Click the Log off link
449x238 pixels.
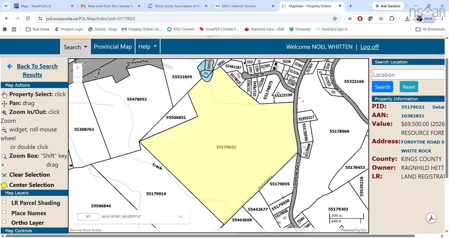[x=369, y=47]
